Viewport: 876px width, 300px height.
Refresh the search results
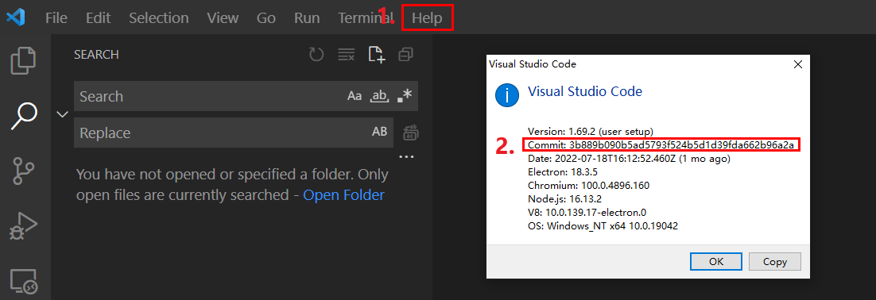[x=316, y=55]
